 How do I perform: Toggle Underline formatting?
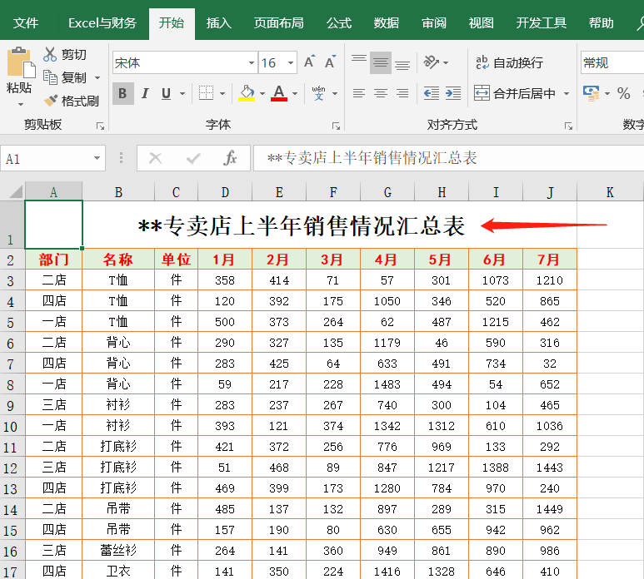click(166, 93)
